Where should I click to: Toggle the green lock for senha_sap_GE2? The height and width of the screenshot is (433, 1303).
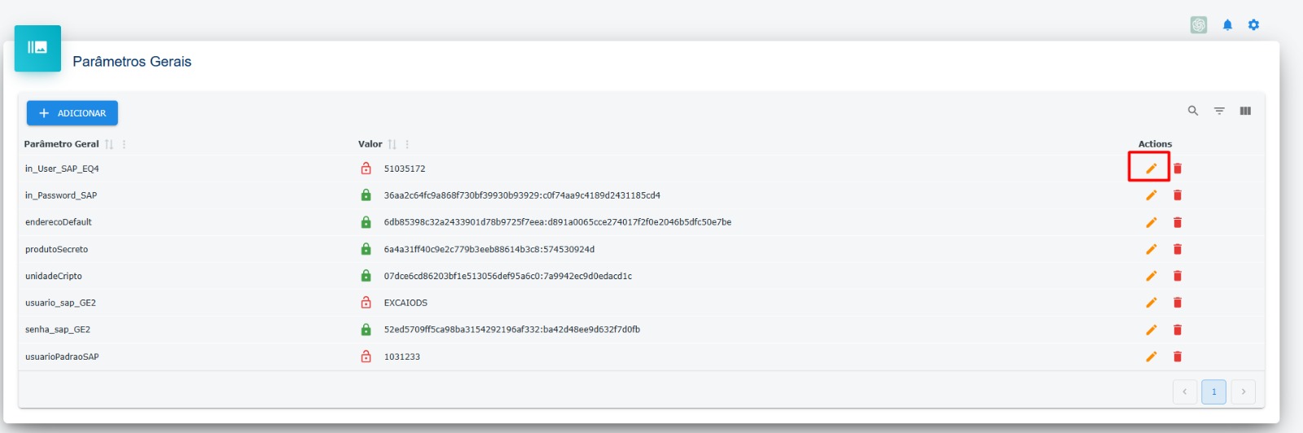tap(366, 330)
